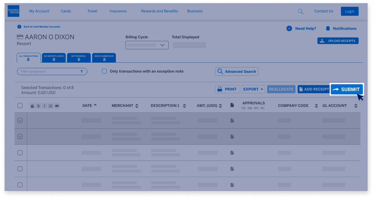Image resolution: width=383 pixels, height=197 pixels.
Task: Open search with the magnifier icon
Action: click(300, 12)
